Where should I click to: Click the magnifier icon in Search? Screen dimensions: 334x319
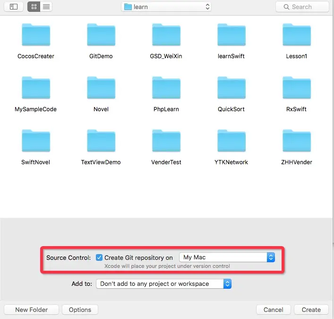pos(286,7)
